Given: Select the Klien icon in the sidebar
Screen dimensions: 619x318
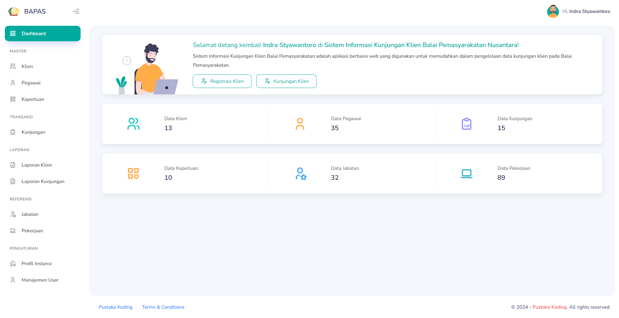Looking at the screenshot, I should pyautogui.click(x=13, y=66).
